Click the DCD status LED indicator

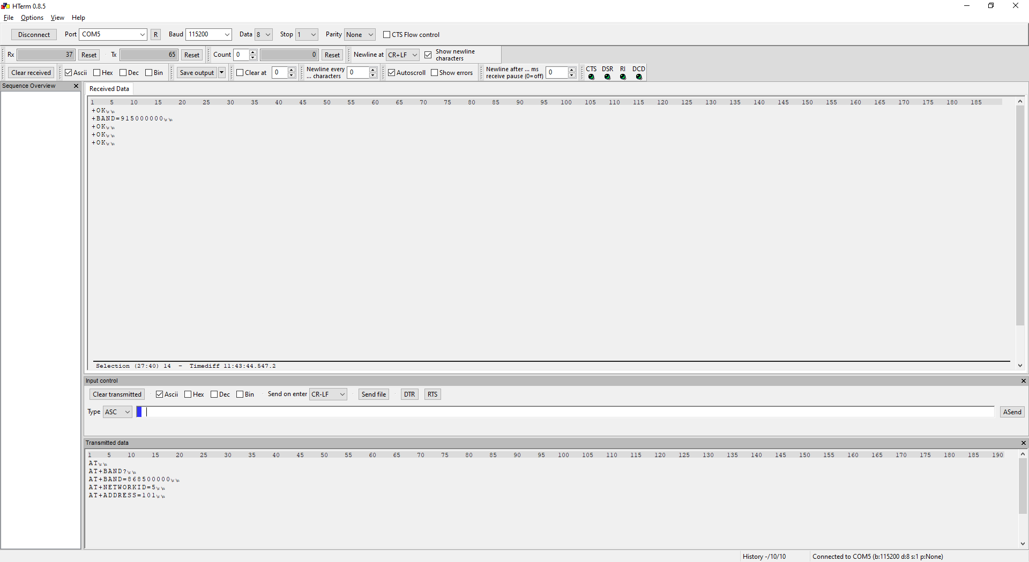(639, 77)
